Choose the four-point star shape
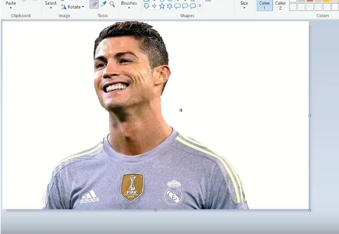This screenshot has width=339, height=234. coord(154,6)
